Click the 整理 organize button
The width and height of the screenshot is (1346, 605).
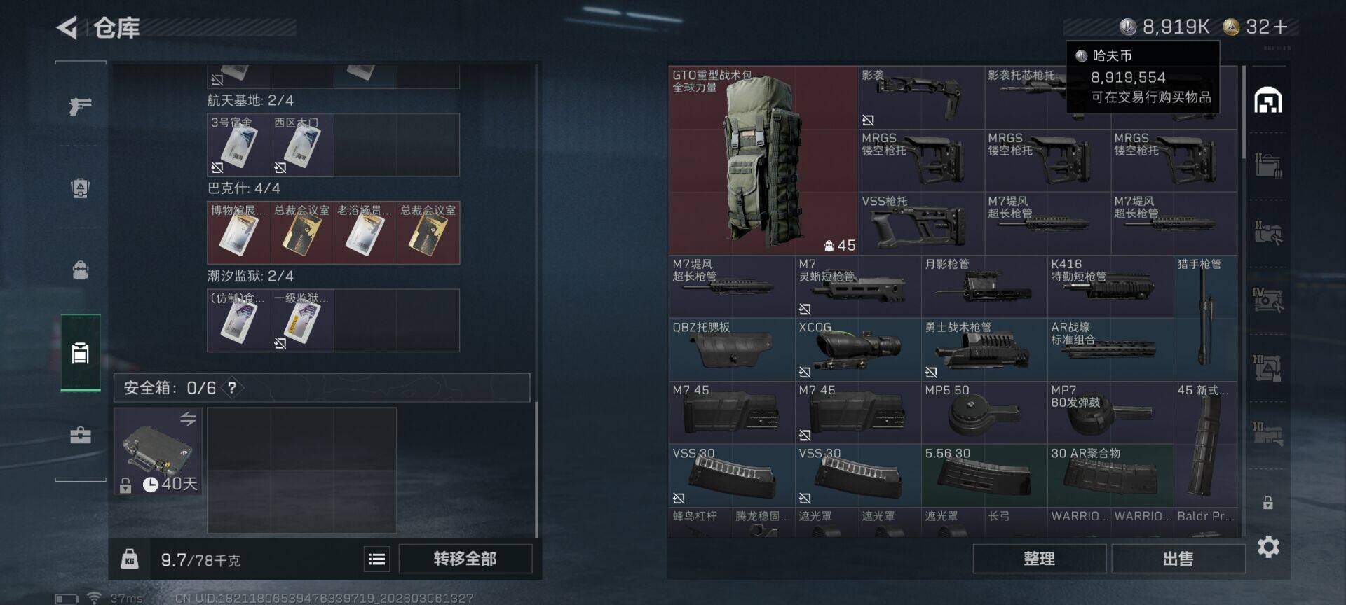1039,559
